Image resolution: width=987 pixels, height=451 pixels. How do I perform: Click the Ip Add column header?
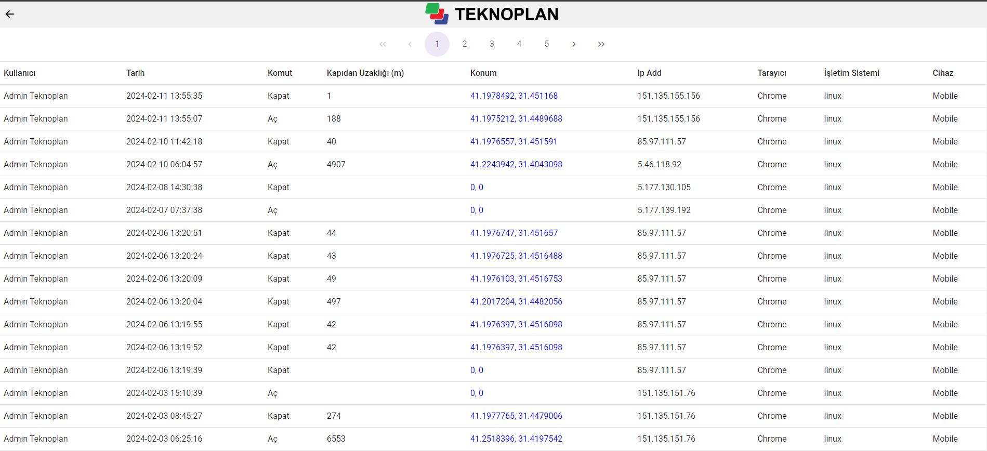(649, 73)
